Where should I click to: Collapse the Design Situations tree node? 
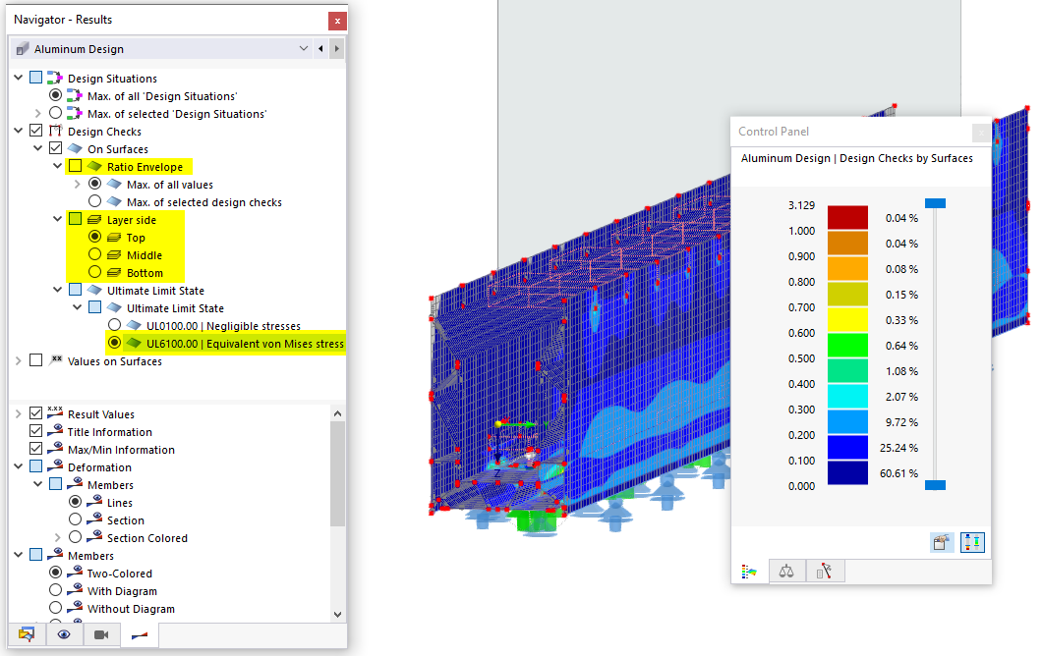coord(18,78)
